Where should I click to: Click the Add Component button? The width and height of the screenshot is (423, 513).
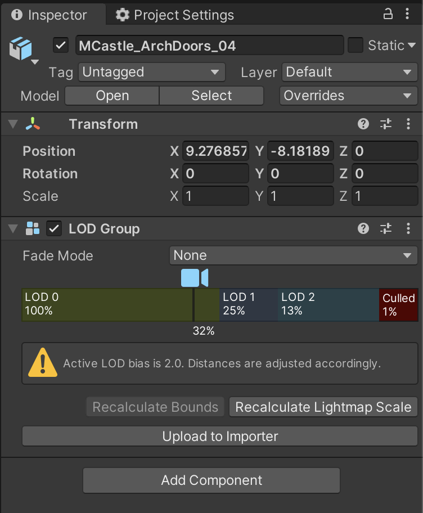coord(211,480)
